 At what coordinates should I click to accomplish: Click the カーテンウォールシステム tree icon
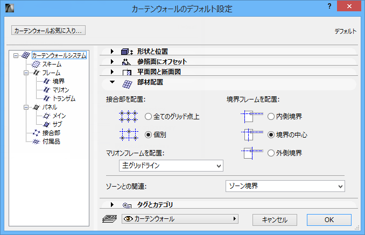[x=26, y=55]
